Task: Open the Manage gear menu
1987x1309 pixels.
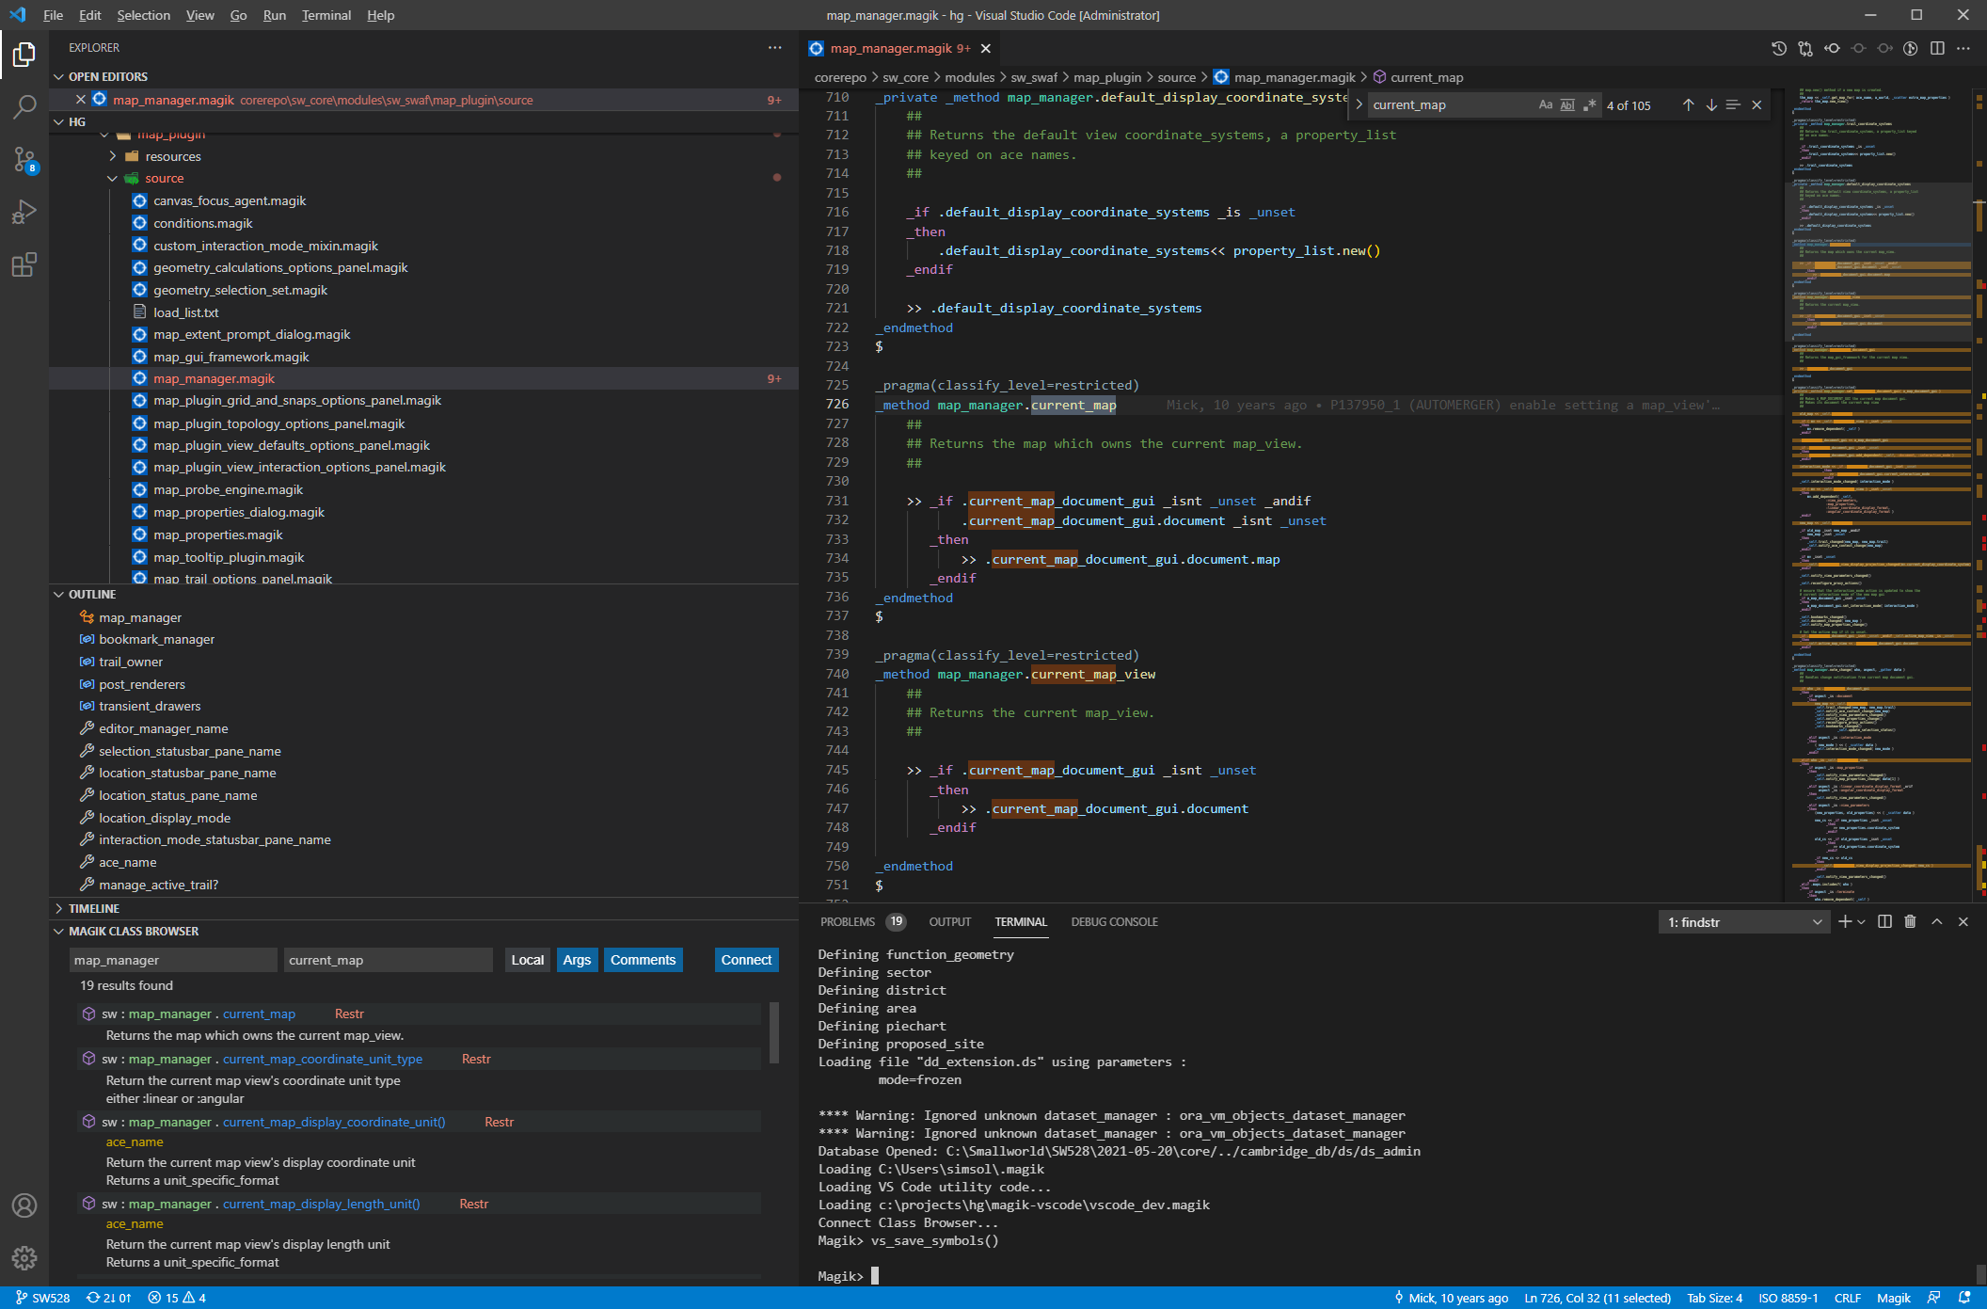Action: [x=24, y=1257]
